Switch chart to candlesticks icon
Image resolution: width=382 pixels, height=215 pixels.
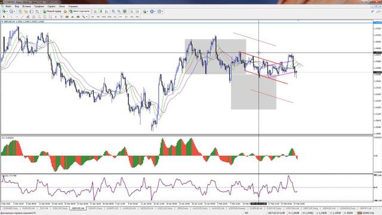[101, 11]
